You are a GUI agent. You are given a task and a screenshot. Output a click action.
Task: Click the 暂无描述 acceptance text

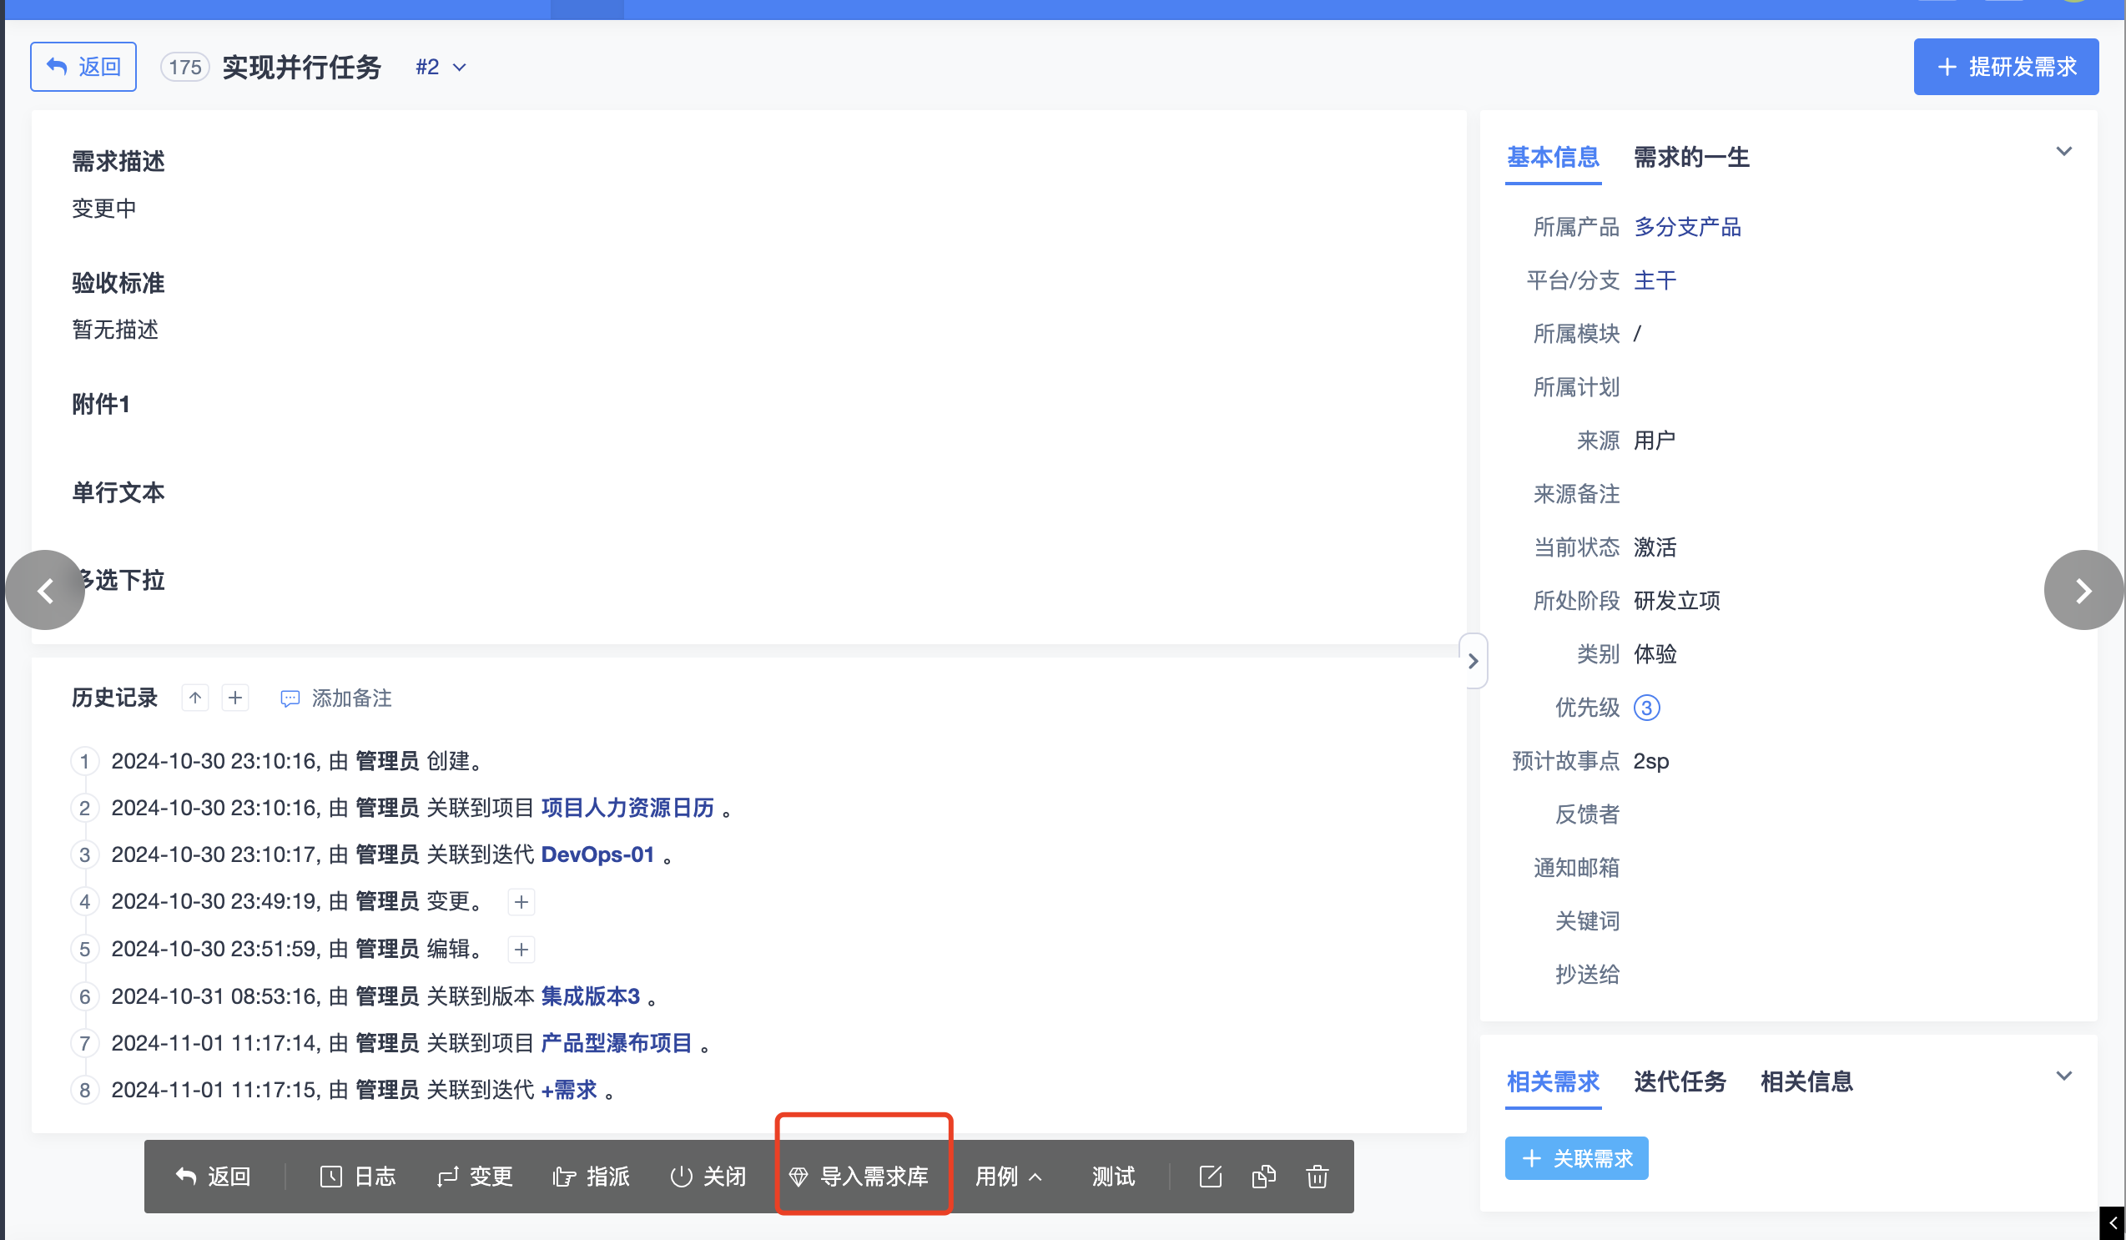[115, 330]
